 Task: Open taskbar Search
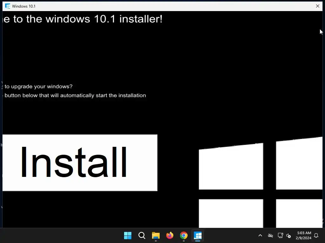tap(142, 235)
